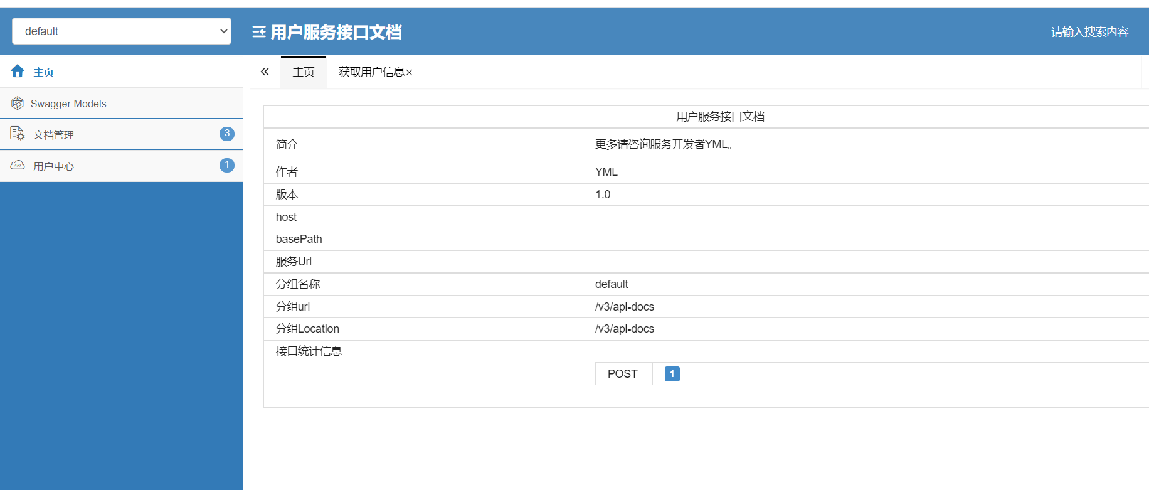Click the POST count badge 1

tap(672, 374)
